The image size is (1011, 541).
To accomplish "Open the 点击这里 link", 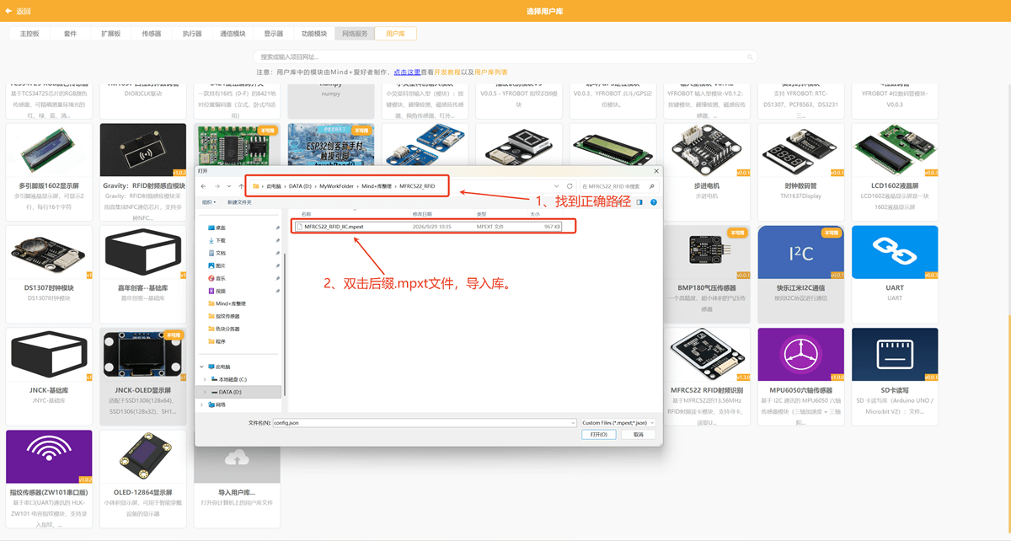I will coord(407,72).
